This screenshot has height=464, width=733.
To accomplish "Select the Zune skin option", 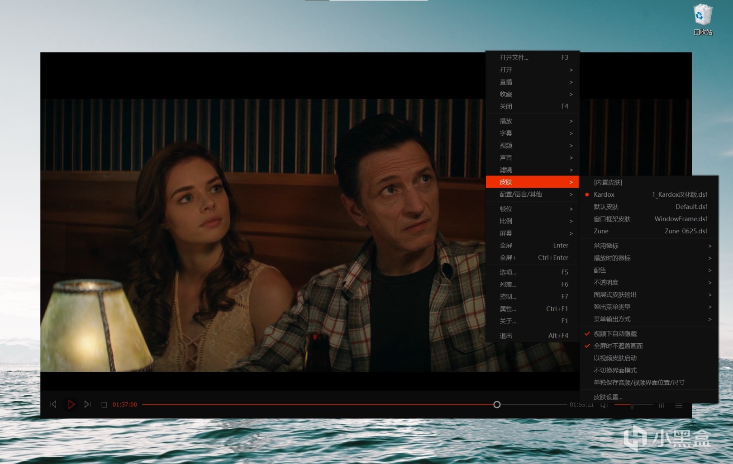I will 649,231.
